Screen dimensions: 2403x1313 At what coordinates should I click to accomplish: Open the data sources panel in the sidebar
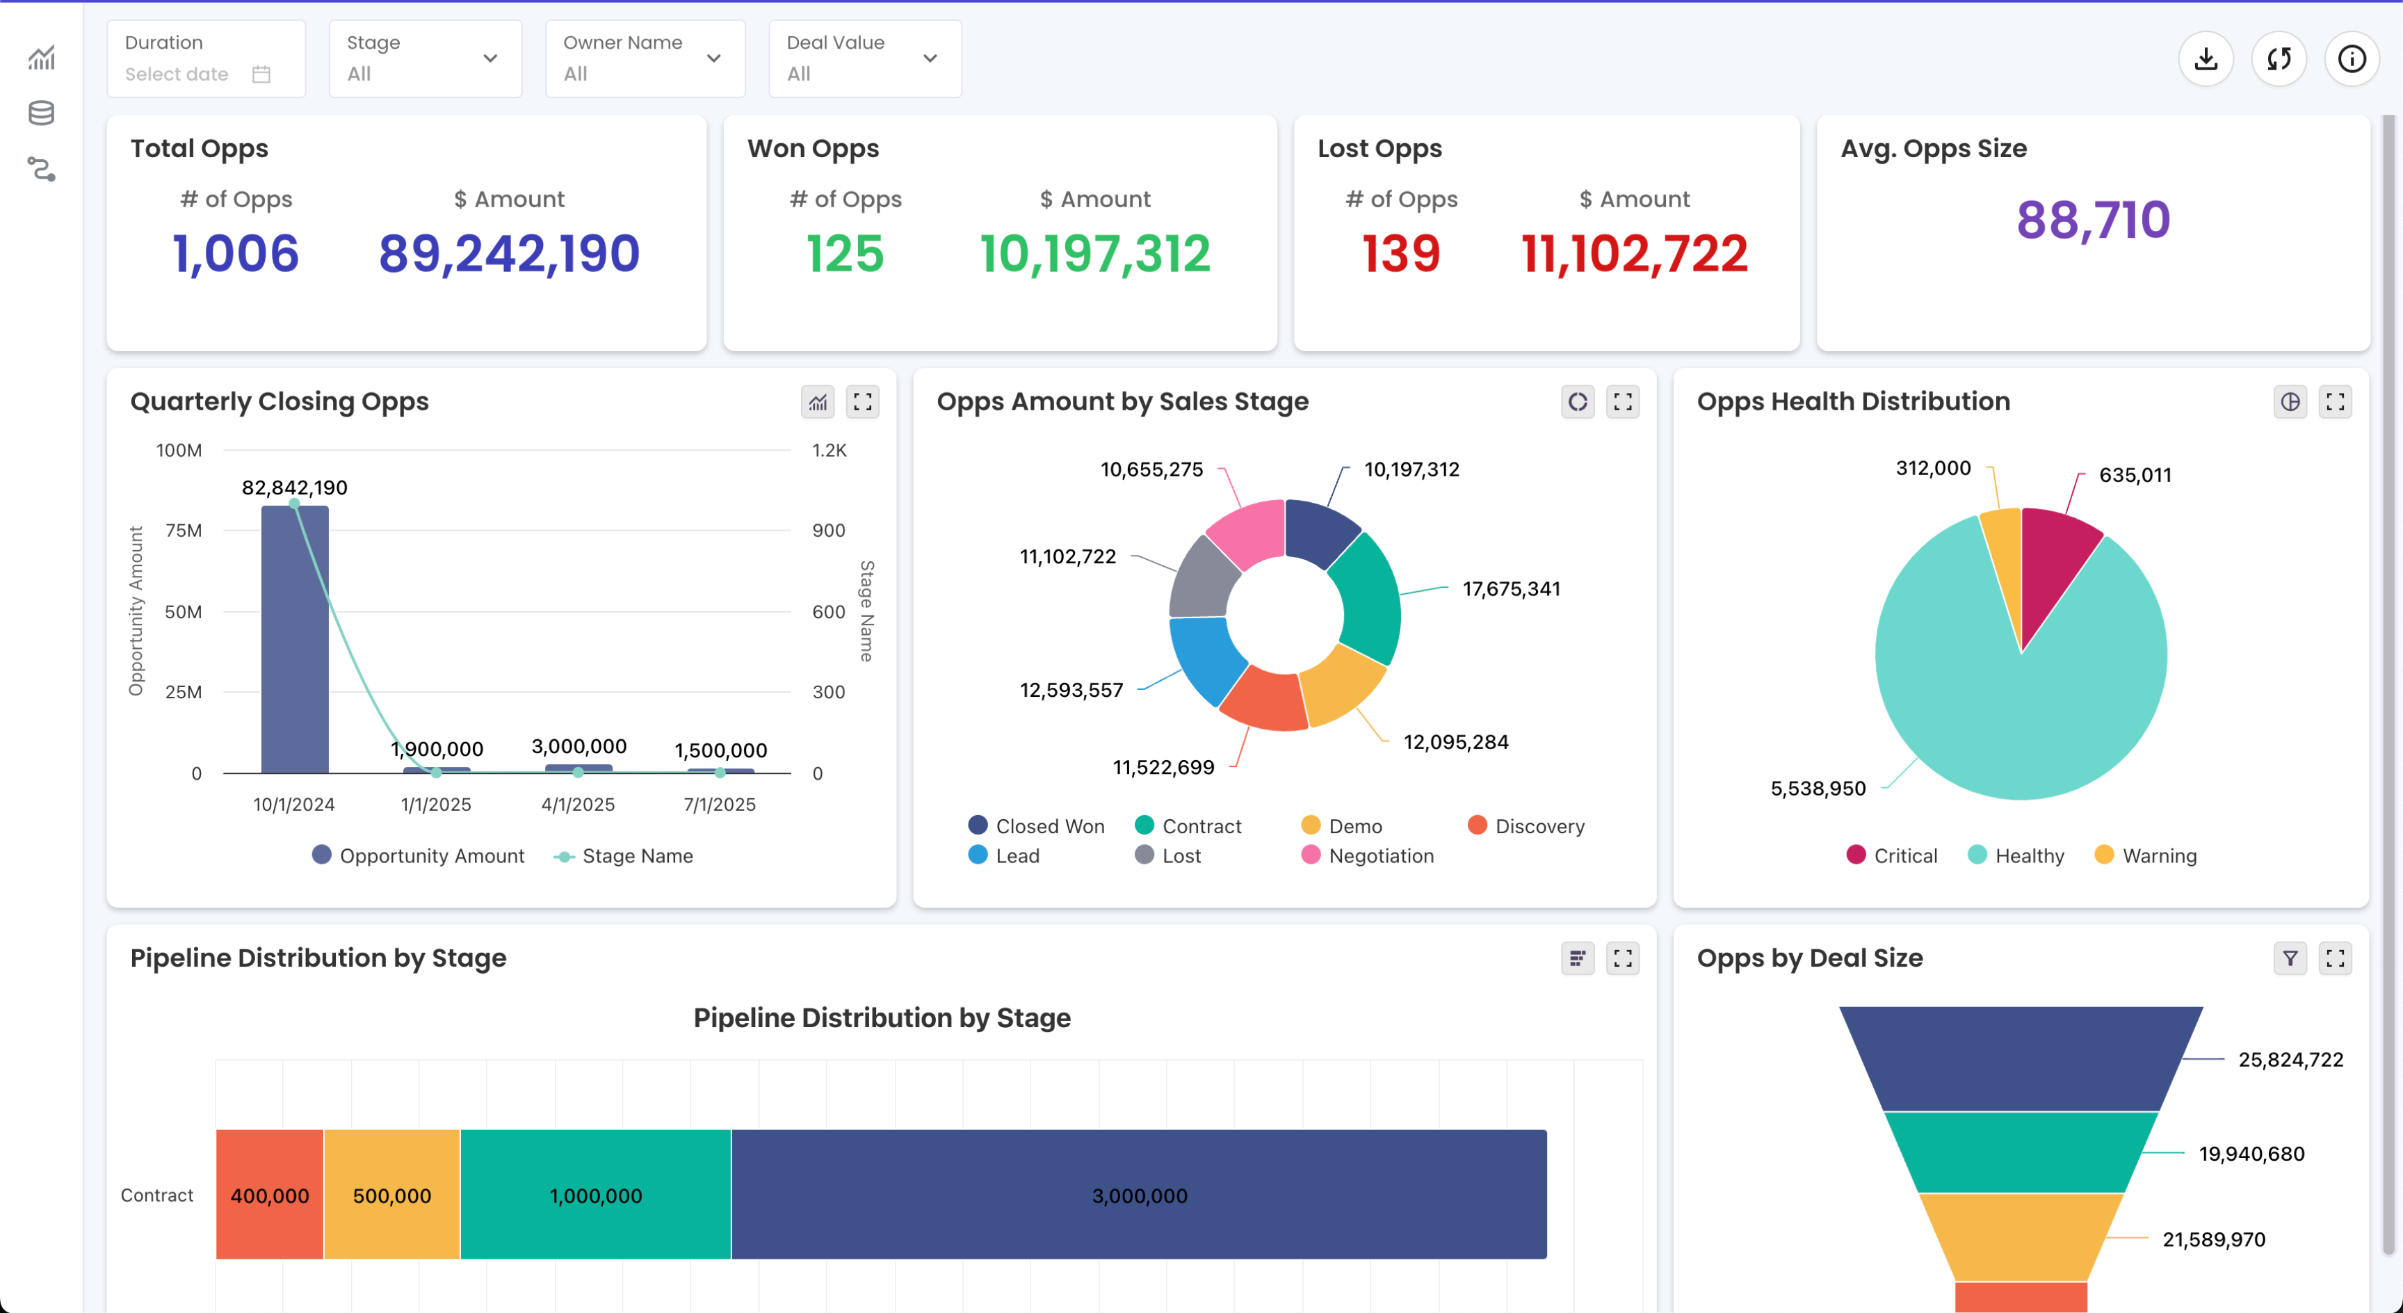[42, 113]
